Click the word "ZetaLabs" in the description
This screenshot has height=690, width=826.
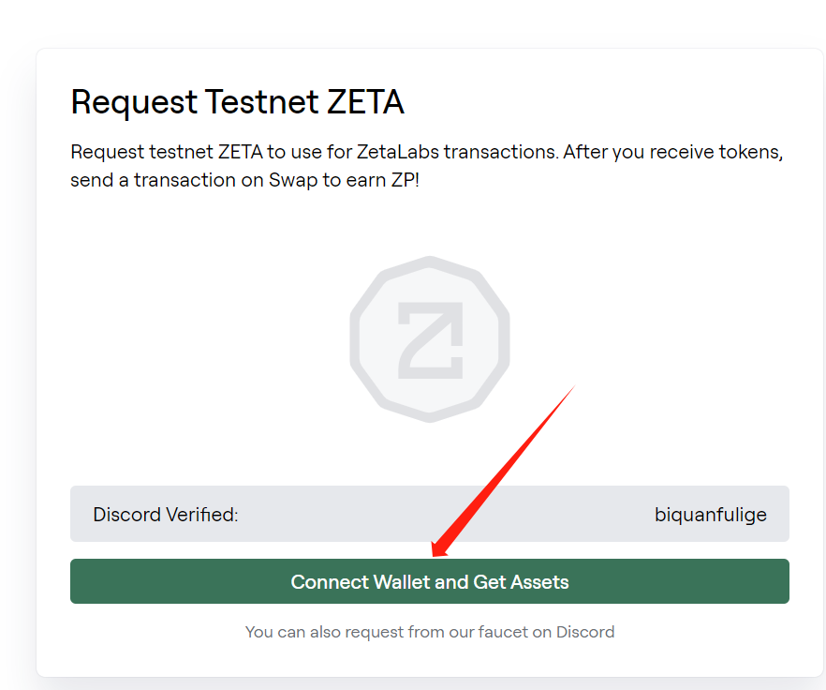point(398,152)
